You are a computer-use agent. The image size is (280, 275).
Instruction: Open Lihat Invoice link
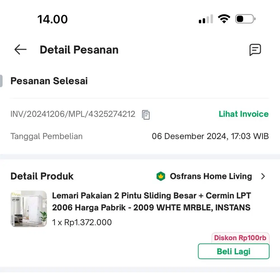(x=244, y=114)
